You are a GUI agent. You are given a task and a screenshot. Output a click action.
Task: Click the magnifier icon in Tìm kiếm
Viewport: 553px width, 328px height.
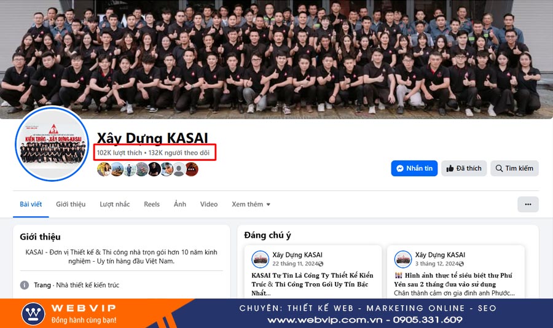pos(499,168)
